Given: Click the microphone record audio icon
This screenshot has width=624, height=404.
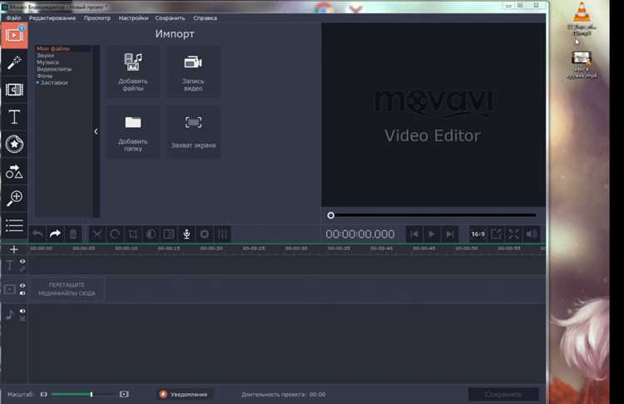Looking at the screenshot, I should point(186,234).
